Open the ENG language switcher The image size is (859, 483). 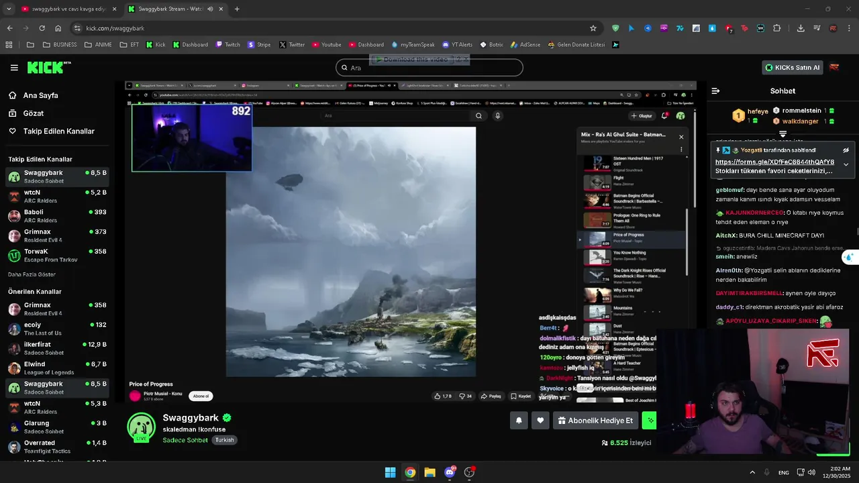783,472
